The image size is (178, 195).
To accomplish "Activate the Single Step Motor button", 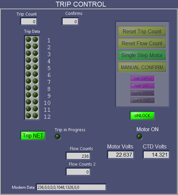I will pos(142,55).
